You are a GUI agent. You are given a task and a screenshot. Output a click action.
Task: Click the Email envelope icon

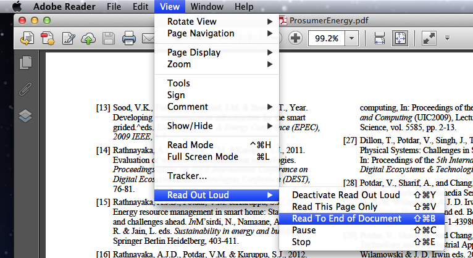coord(148,39)
